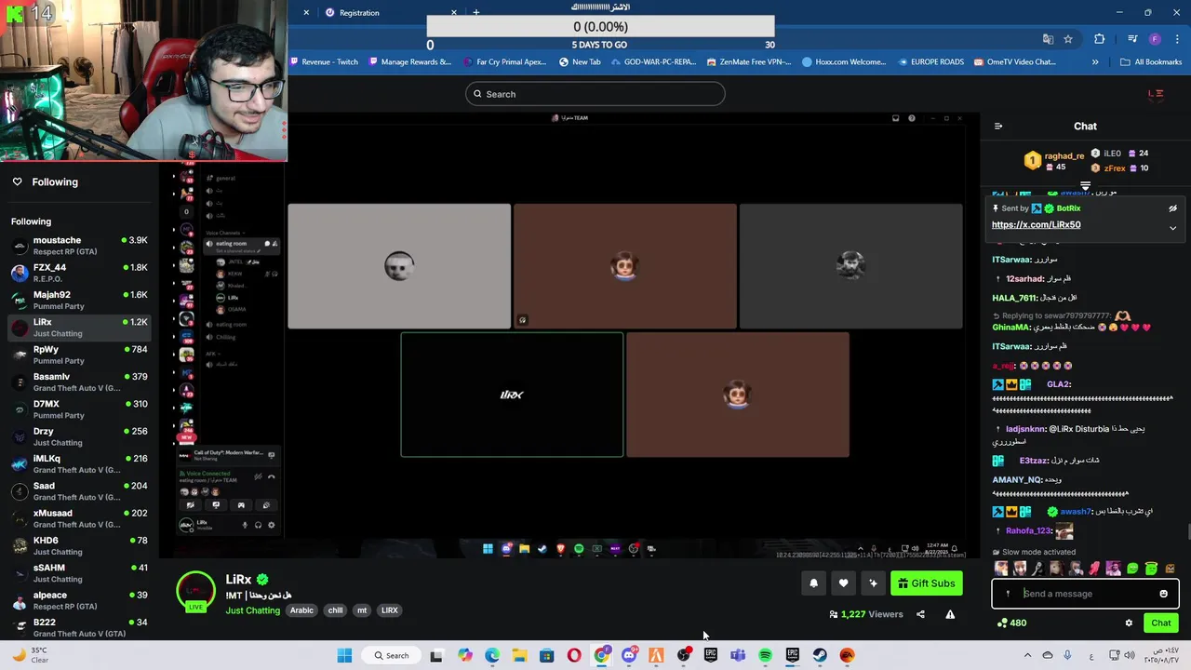The width and height of the screenshot is (1191, 670).
Task: Click the Gift Subs button
Action: [x=926, y=583]
